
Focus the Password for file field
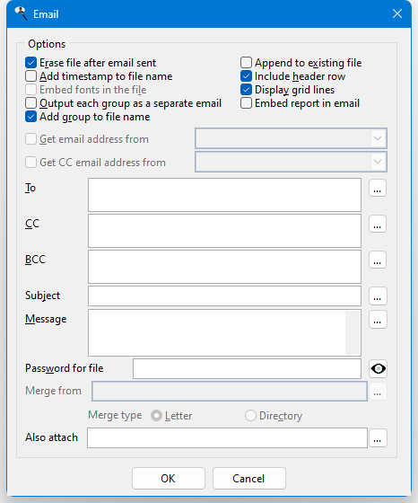[247, 369]
